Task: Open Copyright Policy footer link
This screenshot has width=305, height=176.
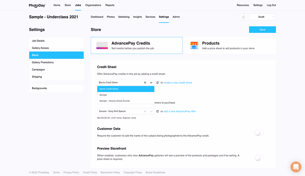Action: coord(133,172)
